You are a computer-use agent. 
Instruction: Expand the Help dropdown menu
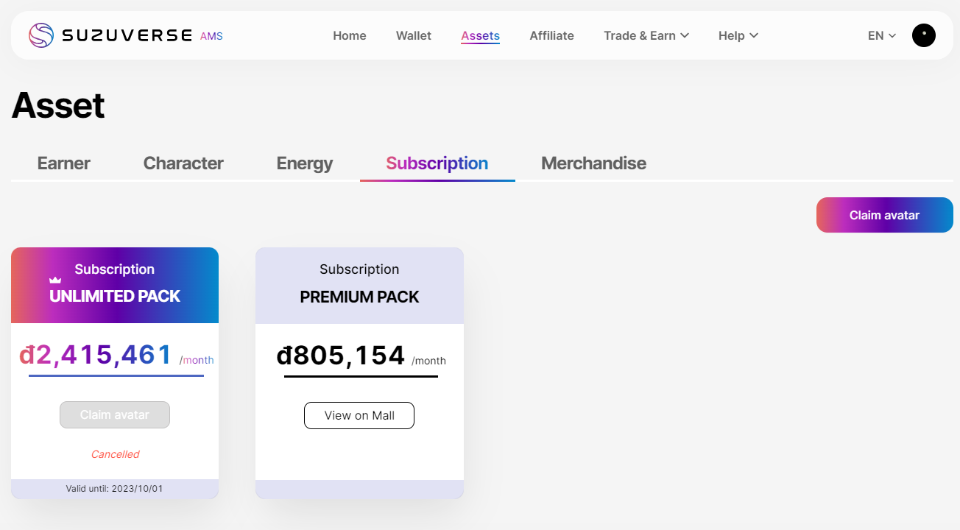738,35
